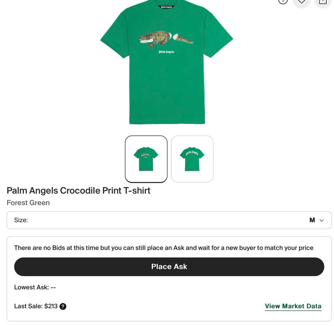Click the Palm Angels Crocodile Print T-shirt title
334x326 pixels.
pos(79,191)
